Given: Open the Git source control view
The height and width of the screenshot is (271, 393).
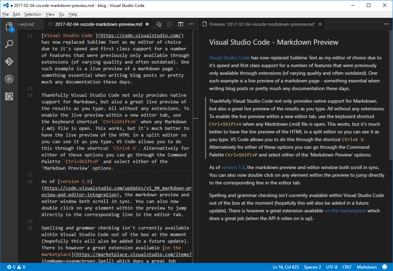Looking at the screenshot, I should point(9,61).
